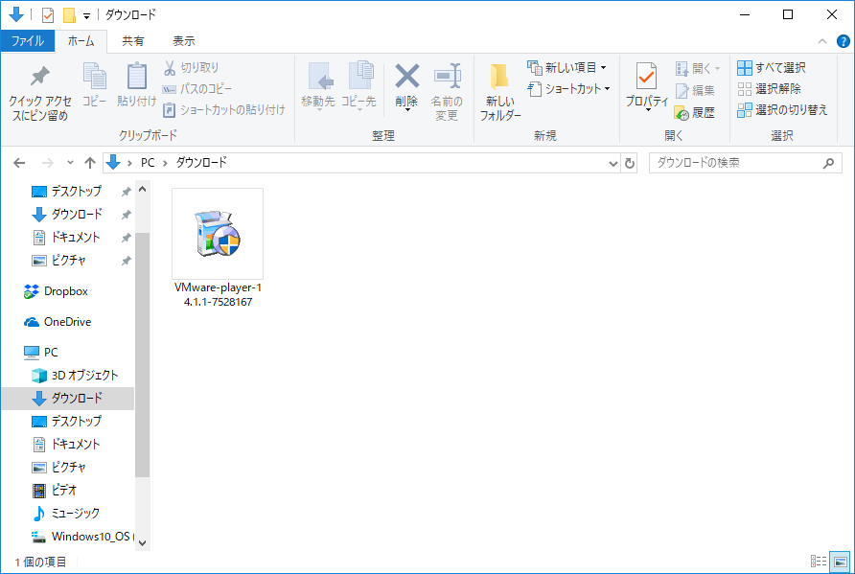Click PC in the address breadcrumb
The height and width of the screenshot is (574, 855).
148,163
